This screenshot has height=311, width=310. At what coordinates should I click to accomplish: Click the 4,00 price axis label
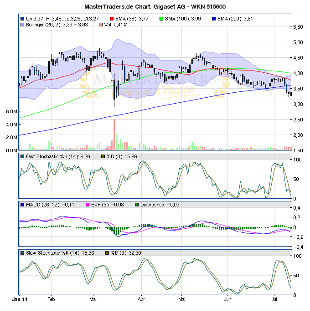tap(298, 73)
